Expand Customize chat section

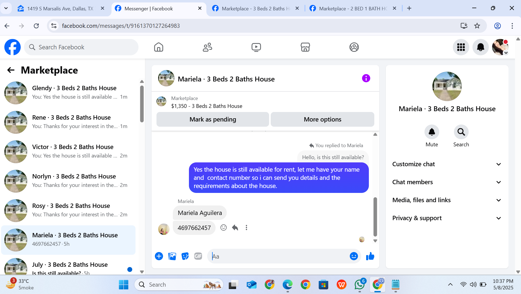coord(447,164)
